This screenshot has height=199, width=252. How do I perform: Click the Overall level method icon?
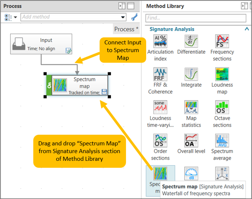pyautogui.click(x=191, y=141)
